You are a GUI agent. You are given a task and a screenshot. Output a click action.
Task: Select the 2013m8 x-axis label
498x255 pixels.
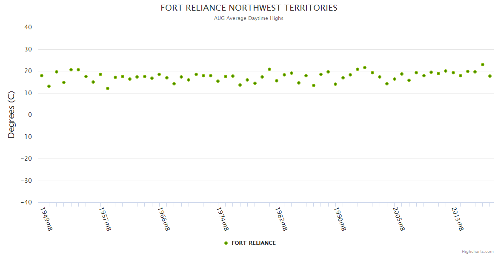(x=458, y=219)
